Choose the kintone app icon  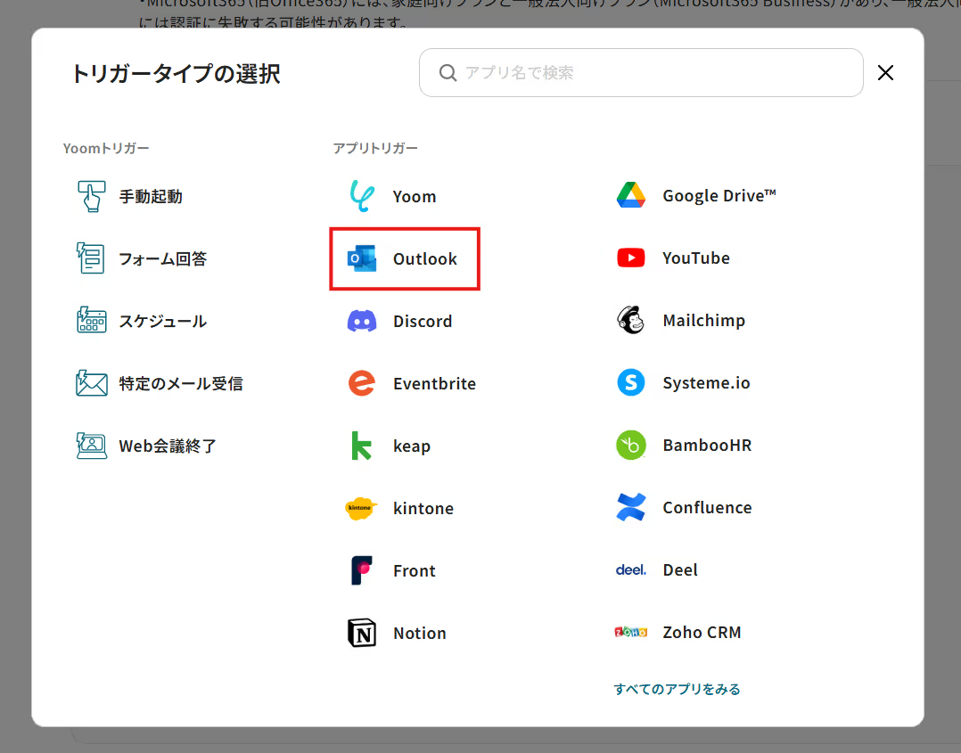tap(362, 508)
